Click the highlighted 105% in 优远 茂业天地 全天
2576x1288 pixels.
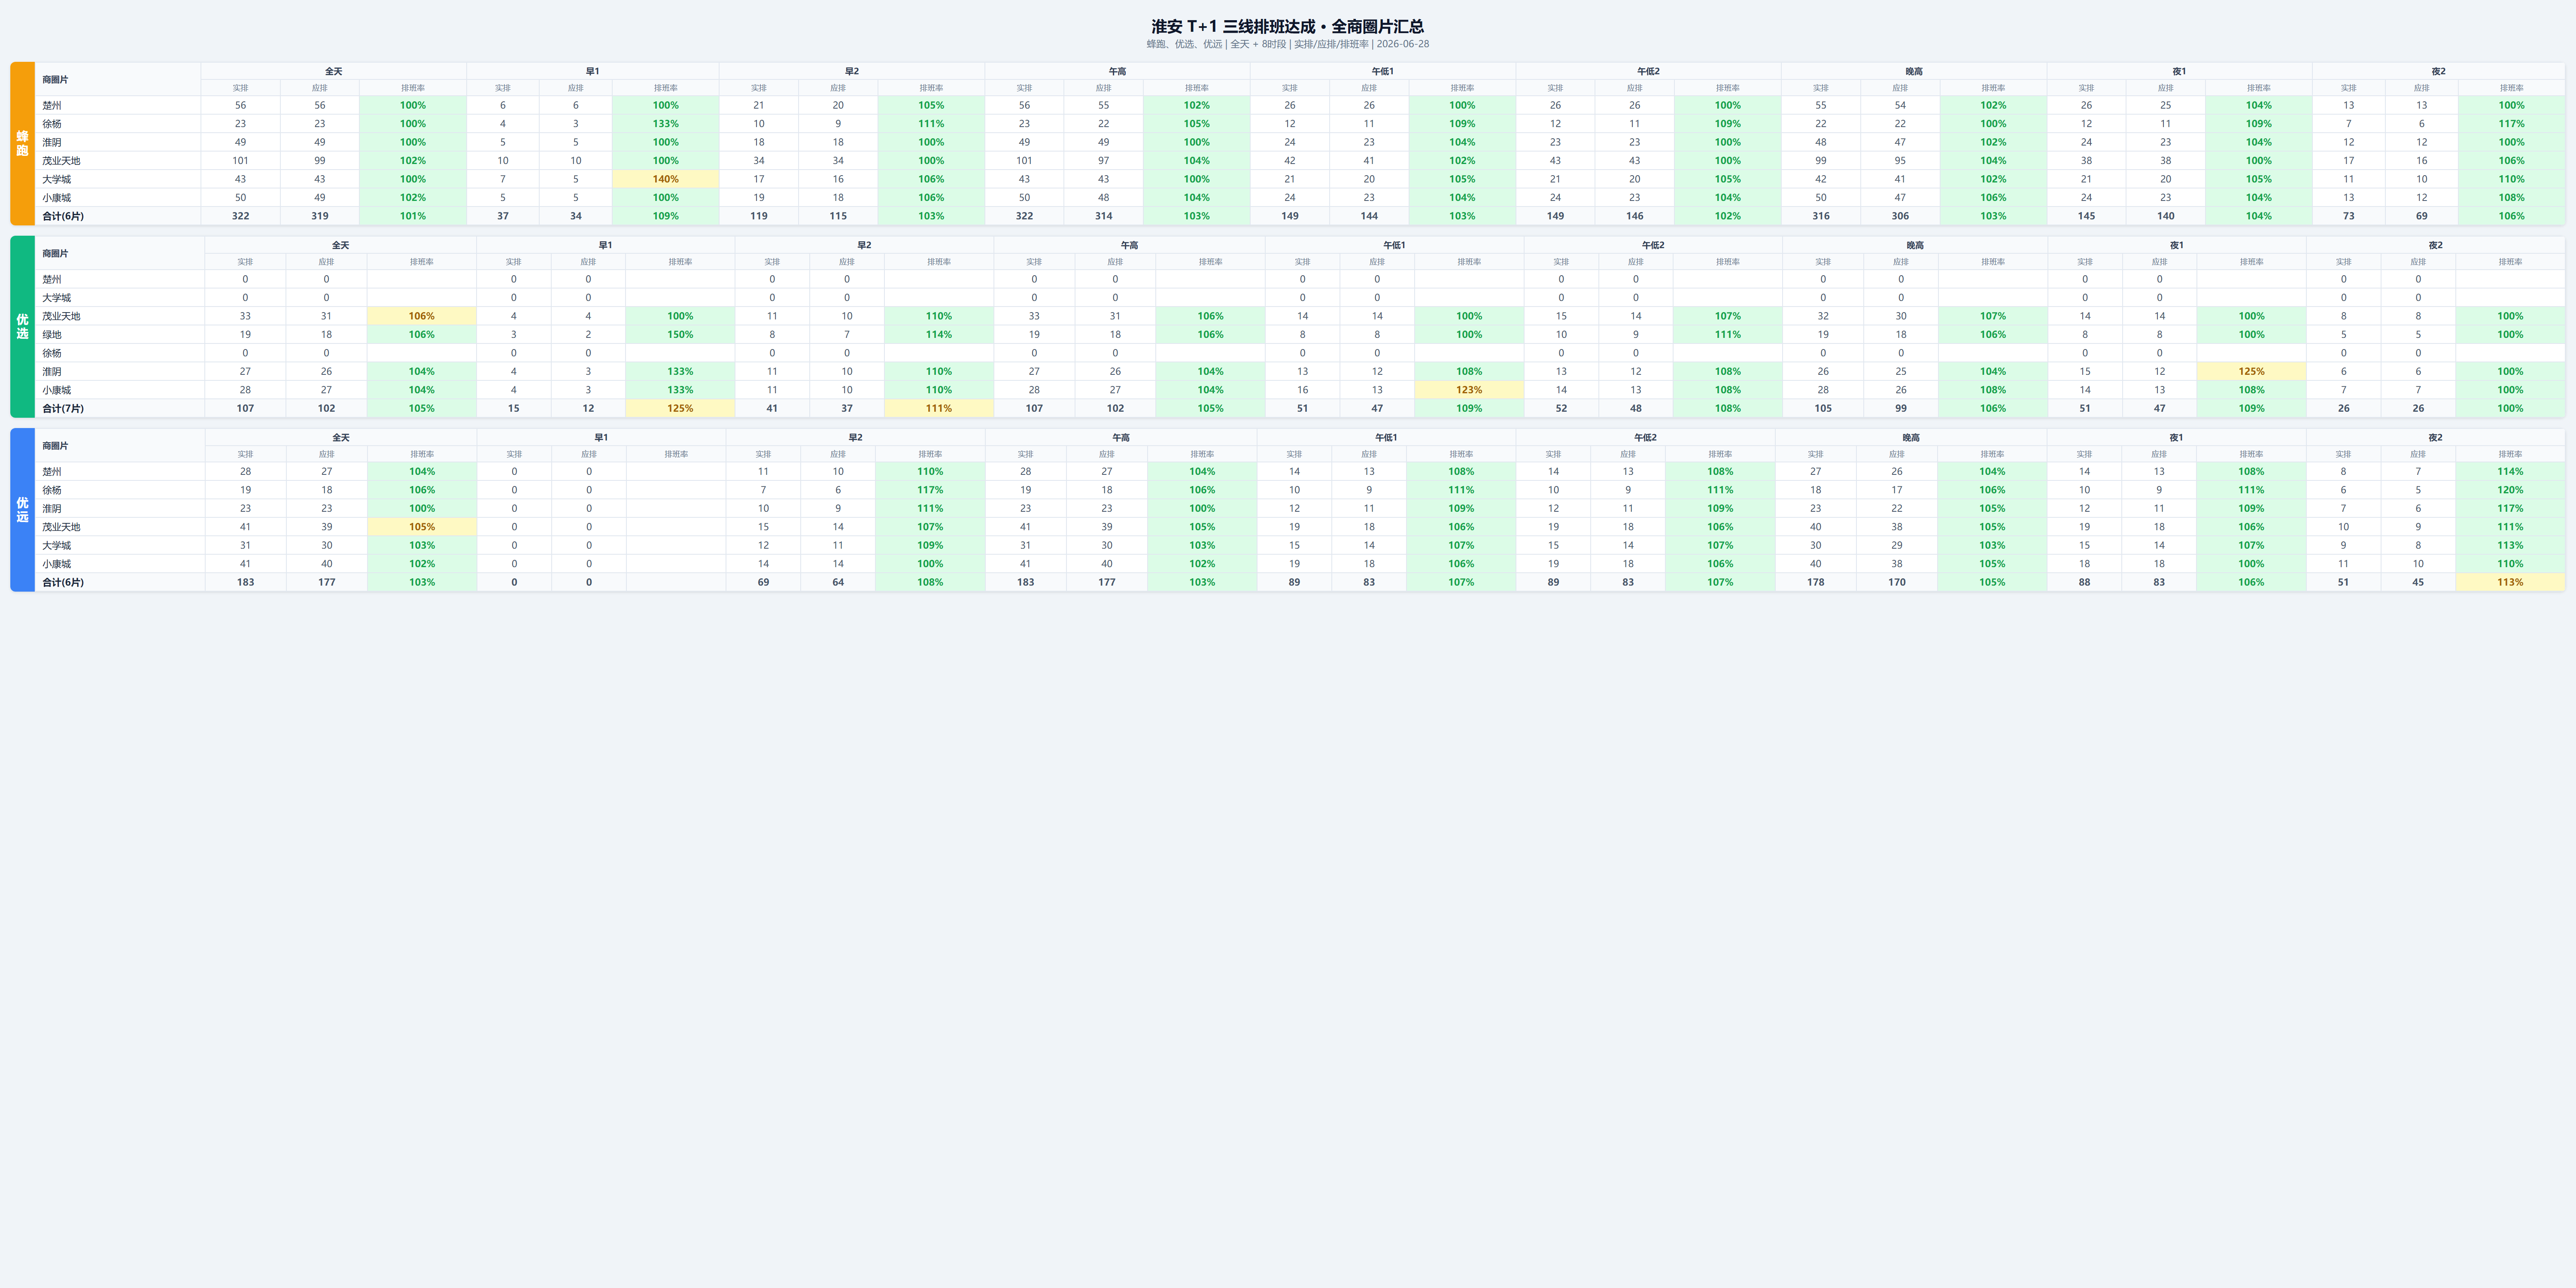point(422,527)
